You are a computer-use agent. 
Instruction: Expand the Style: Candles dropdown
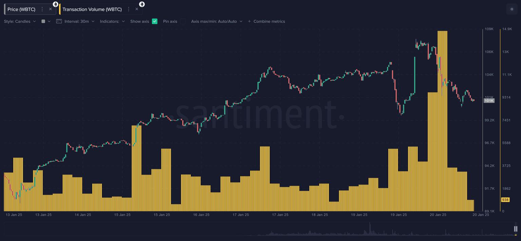point(20,21)
